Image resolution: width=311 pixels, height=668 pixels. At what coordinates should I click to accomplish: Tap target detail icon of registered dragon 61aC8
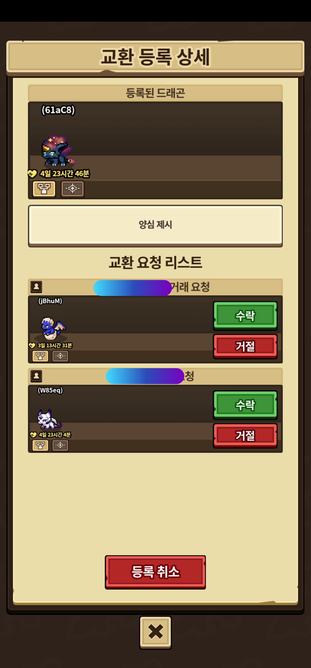point(72,189)
